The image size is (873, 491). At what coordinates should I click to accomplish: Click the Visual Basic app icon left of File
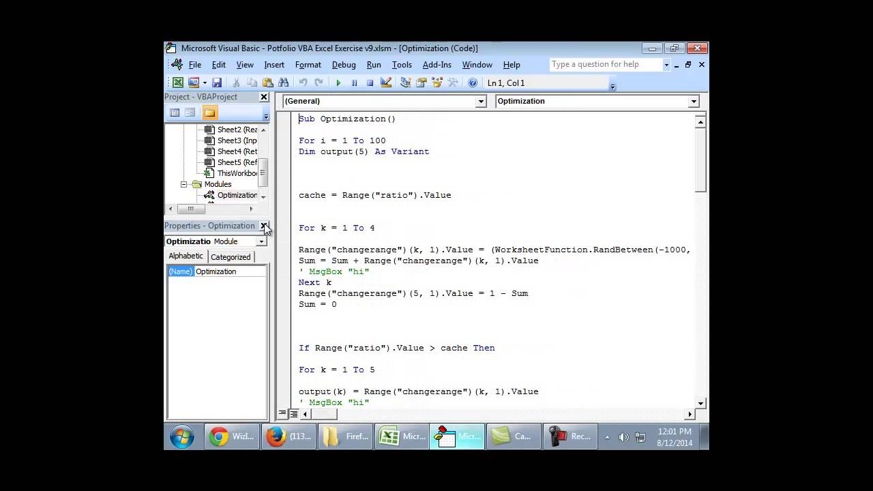coord(177,64)
